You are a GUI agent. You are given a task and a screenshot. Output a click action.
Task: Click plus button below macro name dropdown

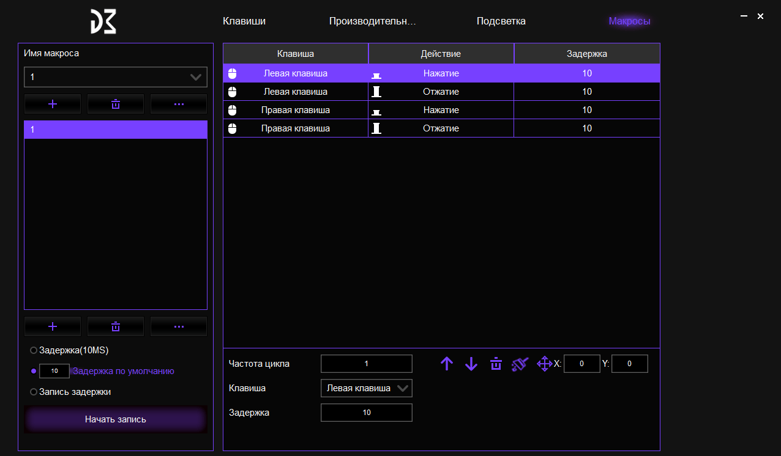click(53, 104)
